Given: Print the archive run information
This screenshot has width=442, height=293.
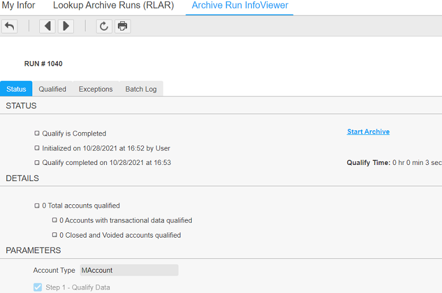Looking at the screenshot, I should tap(122, 26).
